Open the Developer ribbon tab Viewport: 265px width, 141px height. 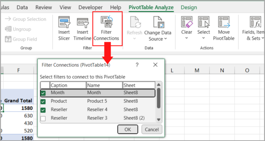[x=90, y=8]
